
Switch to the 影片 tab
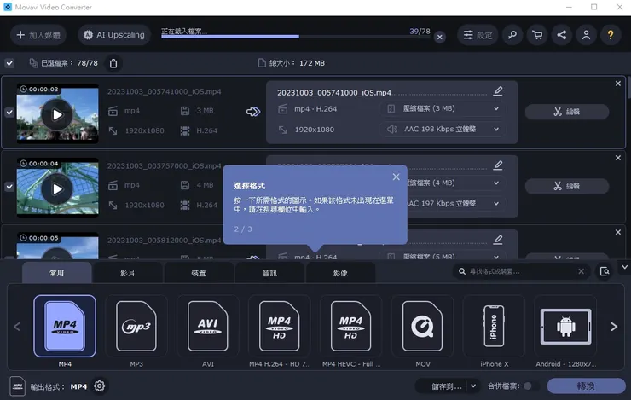(128, 273)
